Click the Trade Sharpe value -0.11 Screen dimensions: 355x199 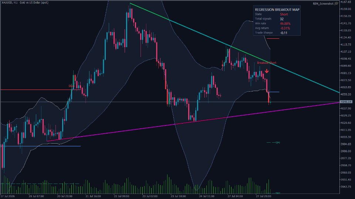point(284,33)
